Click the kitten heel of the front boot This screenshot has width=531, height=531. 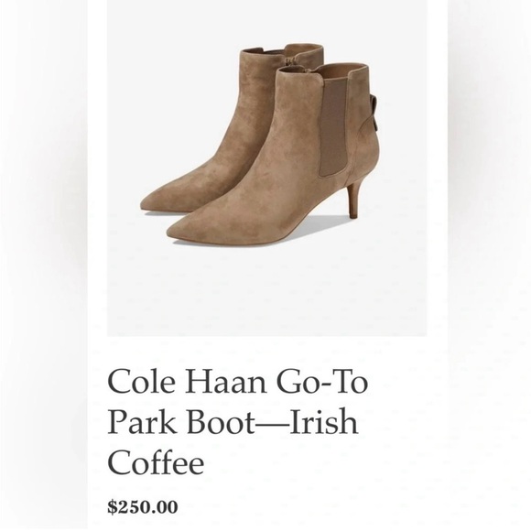point(354,200)
